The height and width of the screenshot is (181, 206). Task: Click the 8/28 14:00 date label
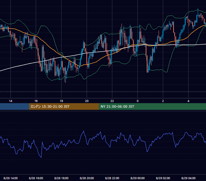(11, 178)
